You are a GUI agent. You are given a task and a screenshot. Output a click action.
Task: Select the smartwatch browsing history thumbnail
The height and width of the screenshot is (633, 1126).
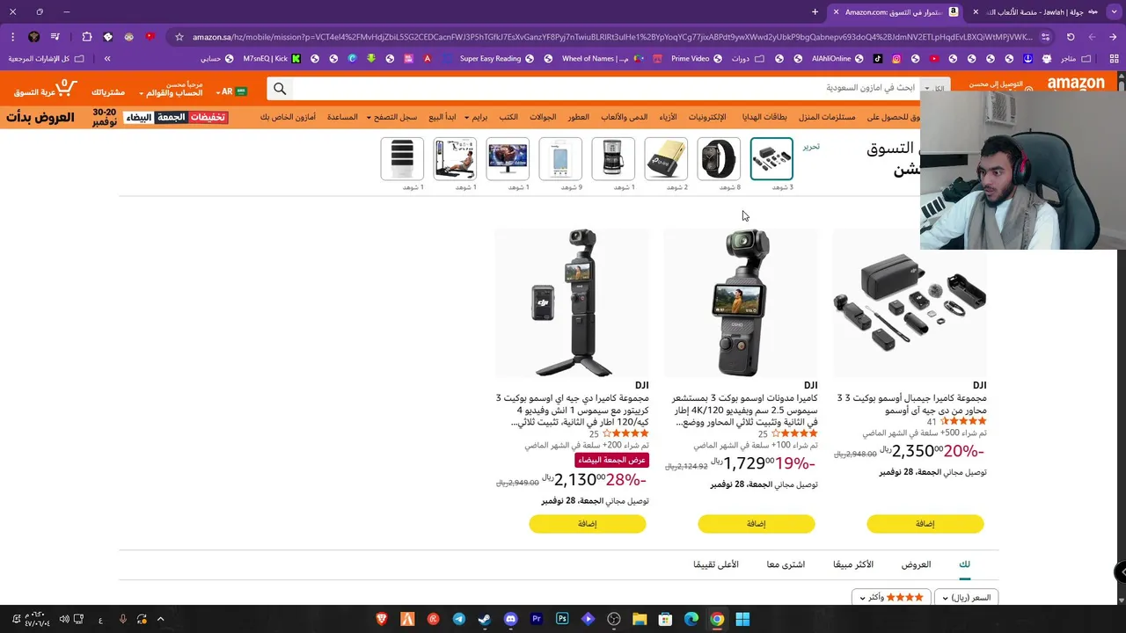(x=719, y=159)
